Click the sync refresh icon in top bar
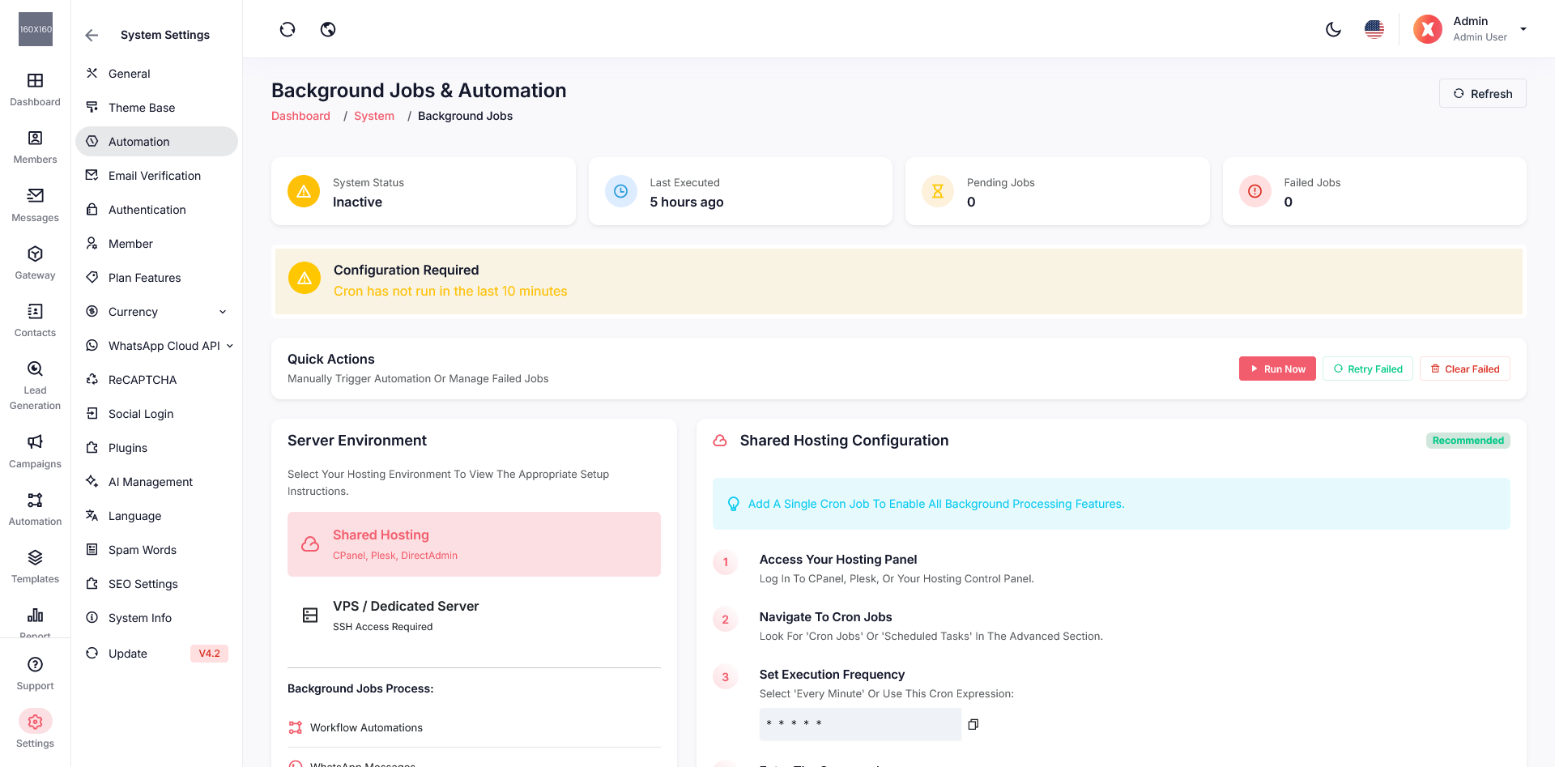Image resolution: width=1555 pixels, height=767 pixels. click(288, 30)
